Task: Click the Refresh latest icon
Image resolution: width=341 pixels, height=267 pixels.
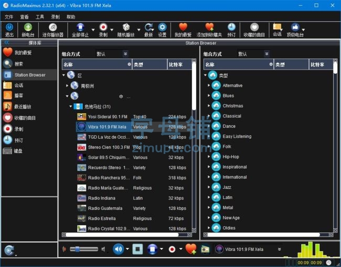Action: [x=149, y=27]
